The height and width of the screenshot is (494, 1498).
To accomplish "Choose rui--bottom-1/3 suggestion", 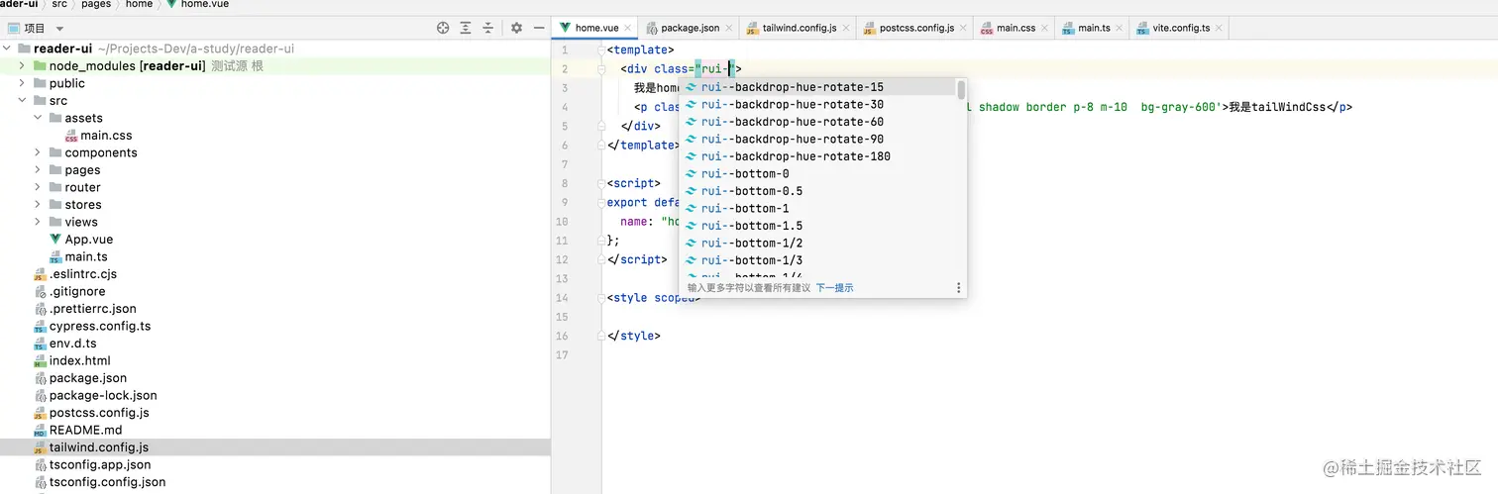I will tap(817, 260).
